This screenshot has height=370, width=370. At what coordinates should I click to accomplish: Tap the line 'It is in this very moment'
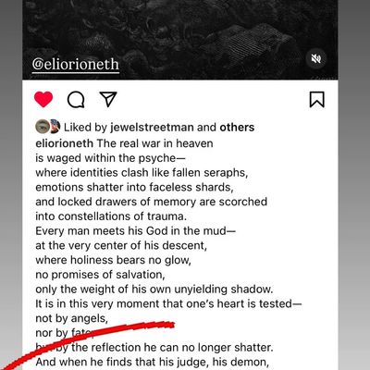coord(168,303)
